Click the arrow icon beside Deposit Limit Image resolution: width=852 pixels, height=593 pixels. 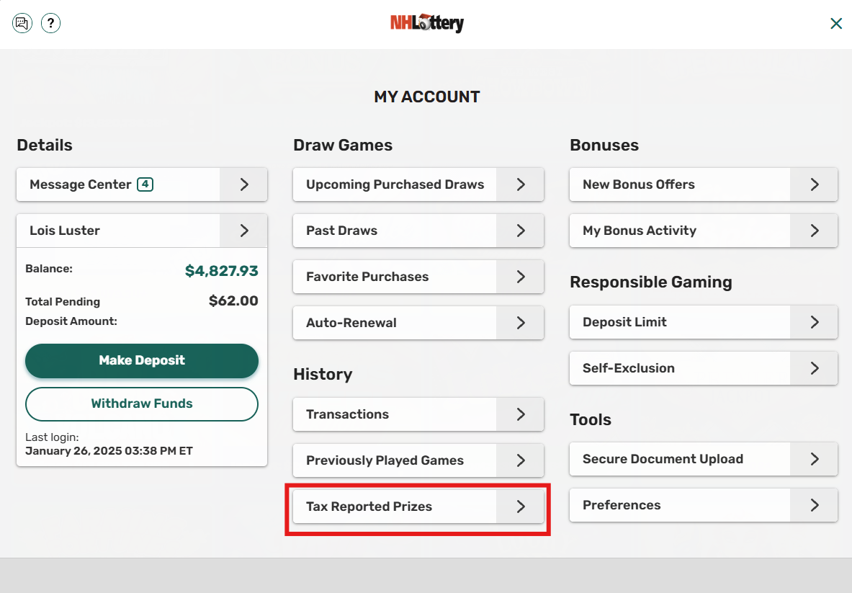[x=814, y=322]
